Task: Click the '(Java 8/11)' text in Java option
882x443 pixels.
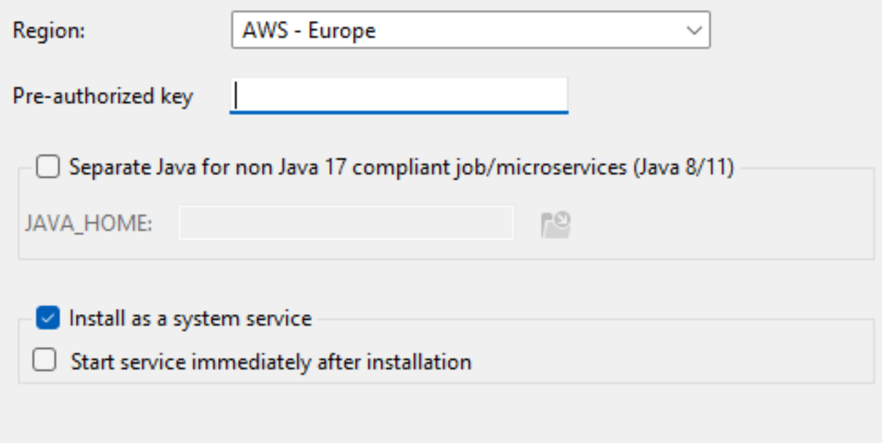Action: (683, 168)
